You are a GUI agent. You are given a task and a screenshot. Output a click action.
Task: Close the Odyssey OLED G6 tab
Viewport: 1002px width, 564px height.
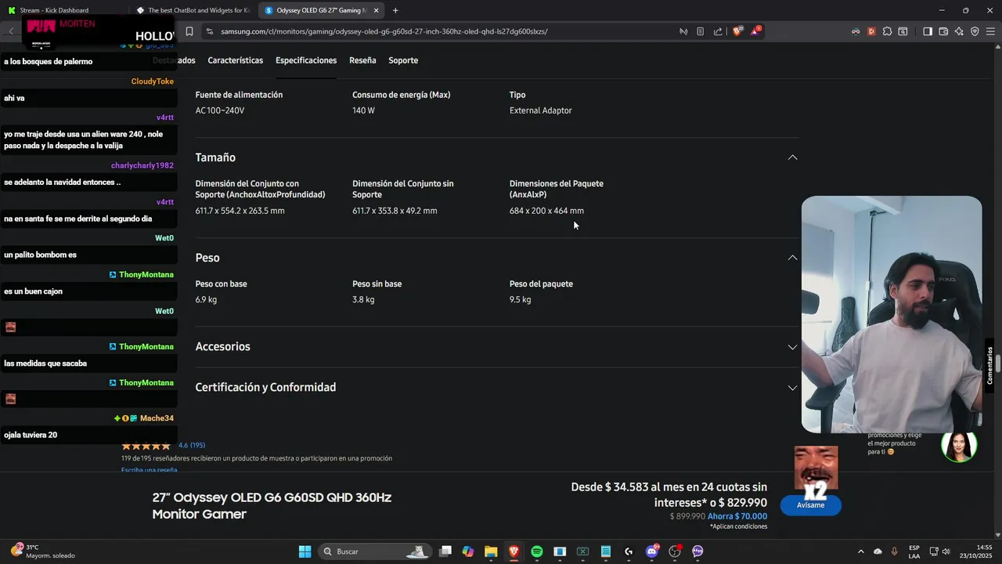376,10
